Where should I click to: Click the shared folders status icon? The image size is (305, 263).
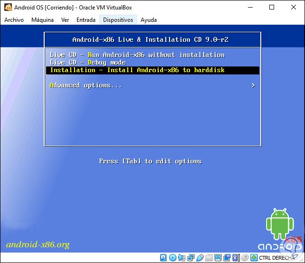click(x=209, y=258)
